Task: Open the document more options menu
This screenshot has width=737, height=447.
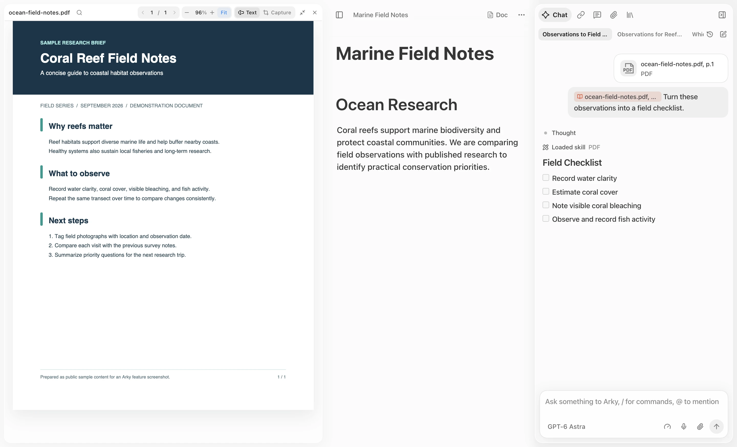Action: tap(521, 15)
